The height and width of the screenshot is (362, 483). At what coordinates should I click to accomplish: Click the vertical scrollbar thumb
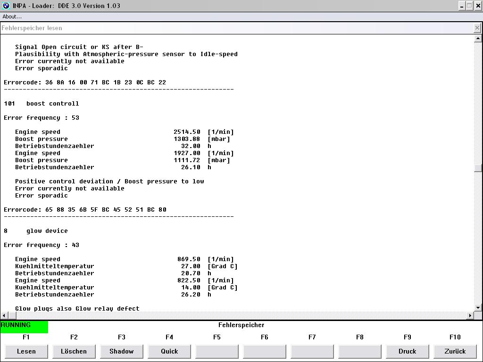478,167
